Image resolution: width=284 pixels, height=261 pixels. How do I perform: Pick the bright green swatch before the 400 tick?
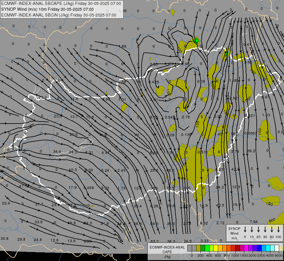tap(207, 248)
